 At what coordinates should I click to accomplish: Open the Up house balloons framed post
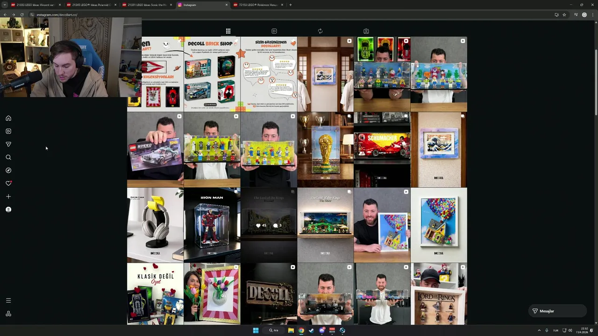click(439, 225)
